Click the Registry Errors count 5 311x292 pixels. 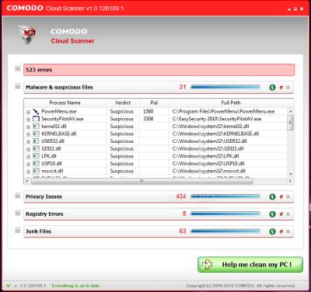(184, 214)
